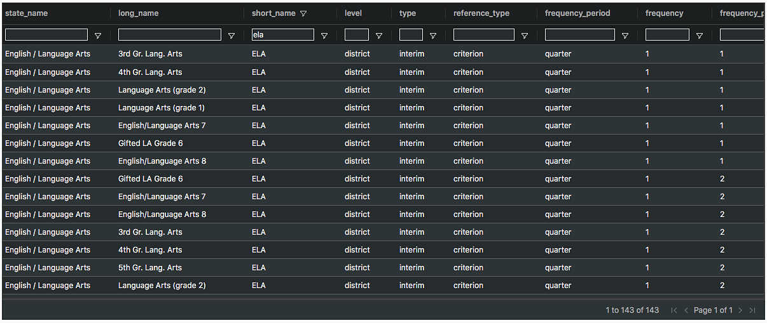Jump to last page of results
767x323 pixels.
[752, 310]
